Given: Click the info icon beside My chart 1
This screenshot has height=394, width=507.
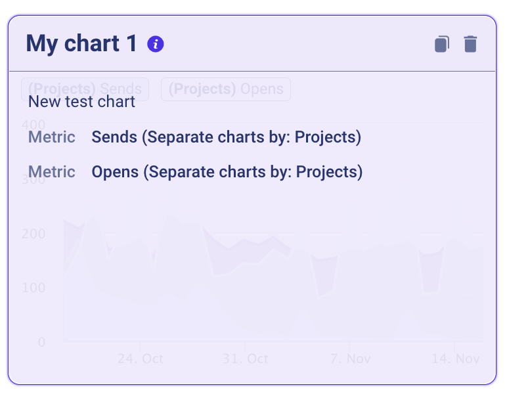Looking at the screenshot, I should coord(155,44).
